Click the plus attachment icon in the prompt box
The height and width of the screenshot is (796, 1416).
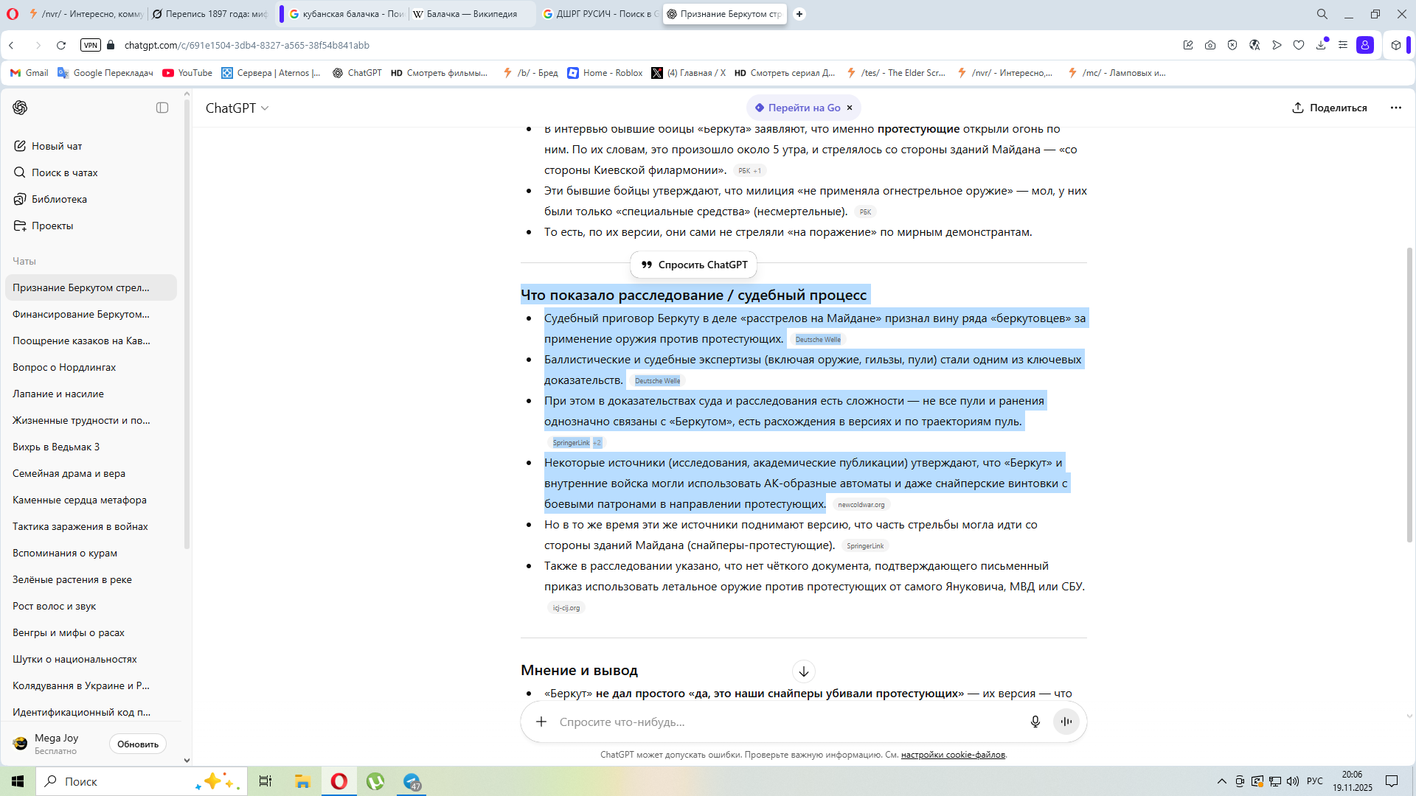pos(541,722)
